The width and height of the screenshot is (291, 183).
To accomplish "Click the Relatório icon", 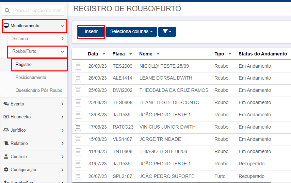I will point(6,143).
